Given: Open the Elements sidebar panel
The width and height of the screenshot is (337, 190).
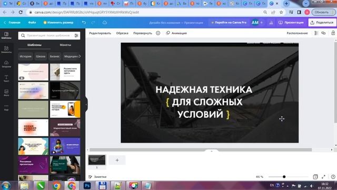Looking at the screenshot, I should (6, 50).
